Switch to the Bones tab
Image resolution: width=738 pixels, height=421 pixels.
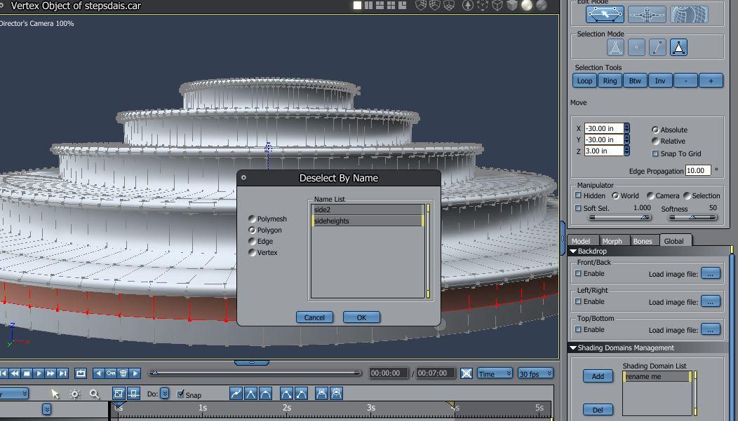[x=643, y=240]
